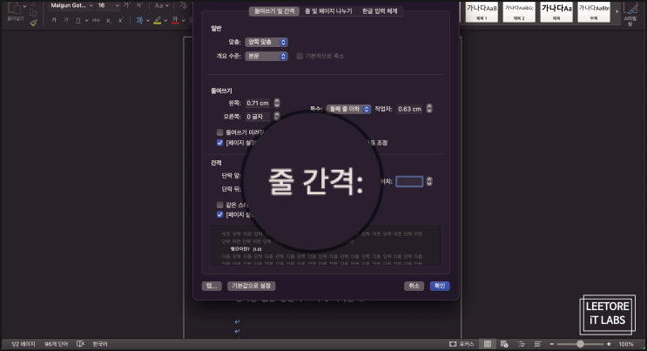Viewport: 647px width, 351px height.
Task: Switch to Outline view icon
Action: (x=521, y=344)
